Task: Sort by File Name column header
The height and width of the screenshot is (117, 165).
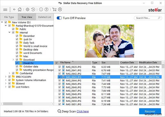Action: [73, 63]
